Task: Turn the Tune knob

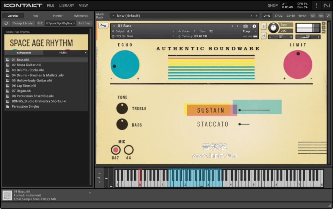Action: (273, 28)
